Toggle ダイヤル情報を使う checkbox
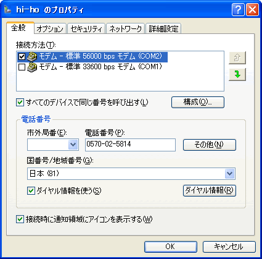 tap(31, 190)
